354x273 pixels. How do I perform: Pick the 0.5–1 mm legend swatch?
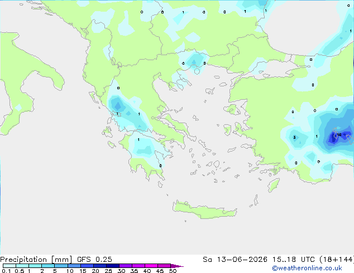[22, 266]
